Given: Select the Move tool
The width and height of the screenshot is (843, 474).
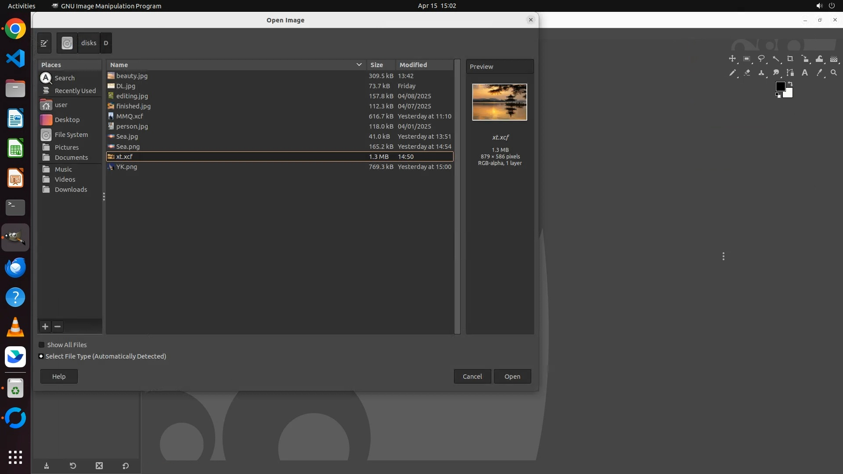Looking at the screenshot, I should pyautogui.click(x=732, y=59).
